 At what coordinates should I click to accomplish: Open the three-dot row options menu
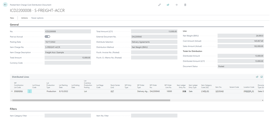30,91
